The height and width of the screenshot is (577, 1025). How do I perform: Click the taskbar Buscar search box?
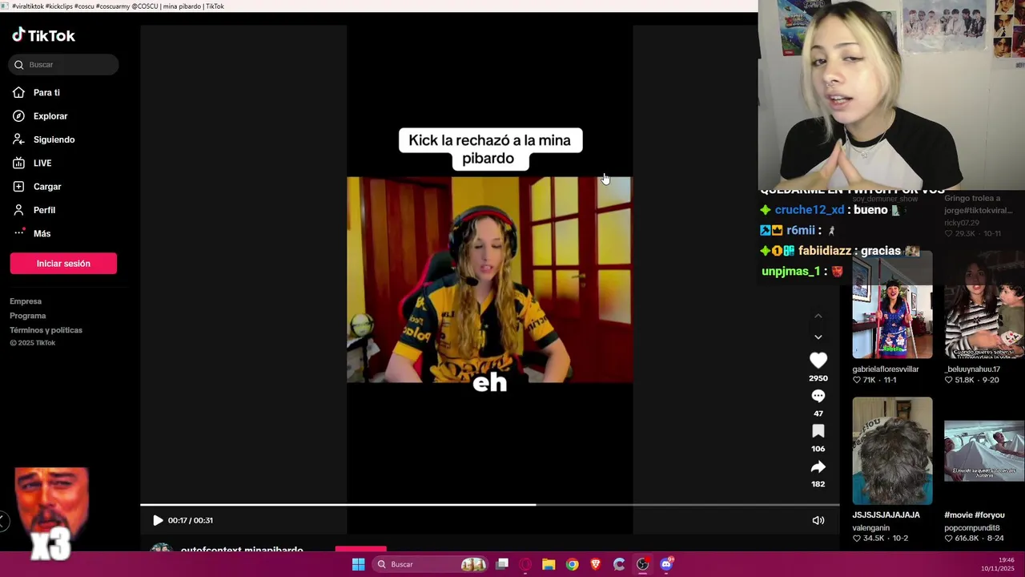pyautogui.click(x=431, y=564)
